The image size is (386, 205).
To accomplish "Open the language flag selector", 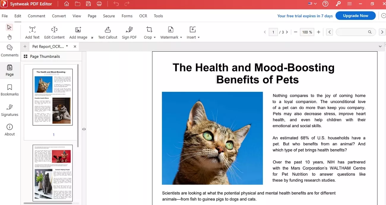I will [312, 4].
